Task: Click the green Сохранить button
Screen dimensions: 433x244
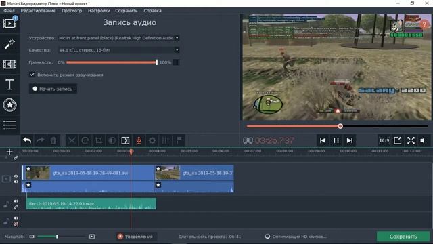Action: (x=403, y=237)
